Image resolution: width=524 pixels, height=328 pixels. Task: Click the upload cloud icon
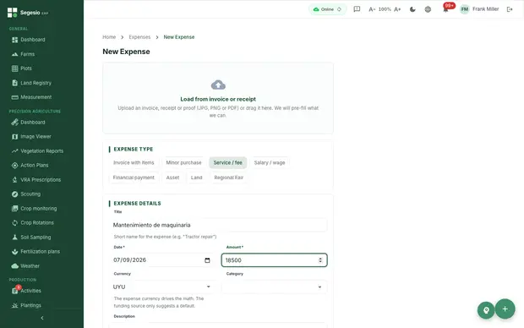218,85
